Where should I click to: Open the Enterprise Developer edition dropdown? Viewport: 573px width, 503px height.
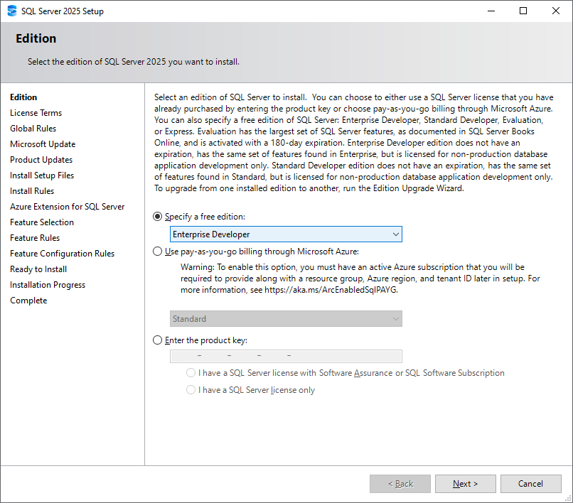click(286, 234)
